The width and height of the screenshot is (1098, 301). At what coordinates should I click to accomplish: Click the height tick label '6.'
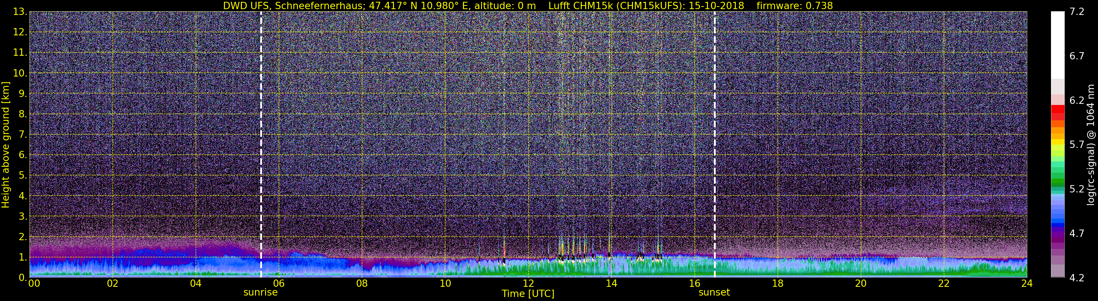pos(23,155)
